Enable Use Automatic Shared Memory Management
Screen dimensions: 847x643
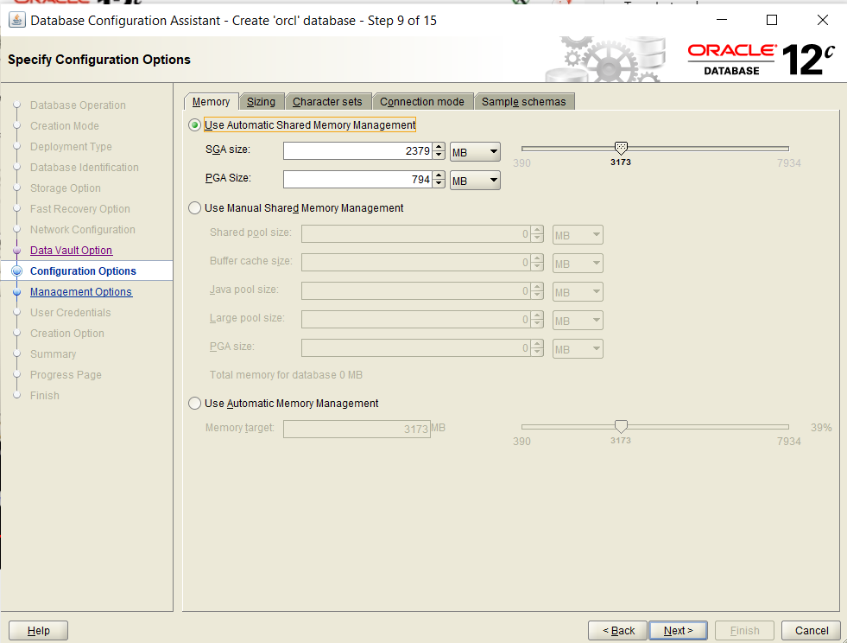pos(194,124)
